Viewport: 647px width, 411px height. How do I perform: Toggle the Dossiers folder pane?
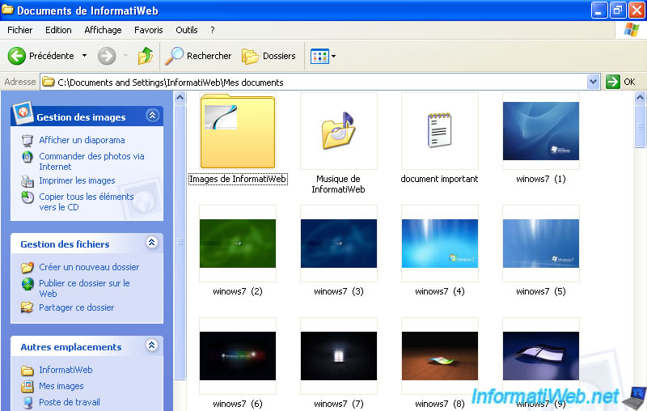[x=269, y=56]
